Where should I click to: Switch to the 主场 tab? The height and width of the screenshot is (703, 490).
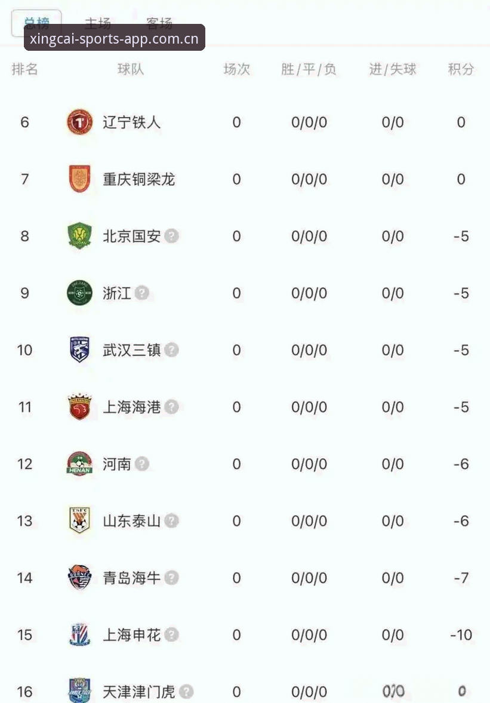point(98,23)
